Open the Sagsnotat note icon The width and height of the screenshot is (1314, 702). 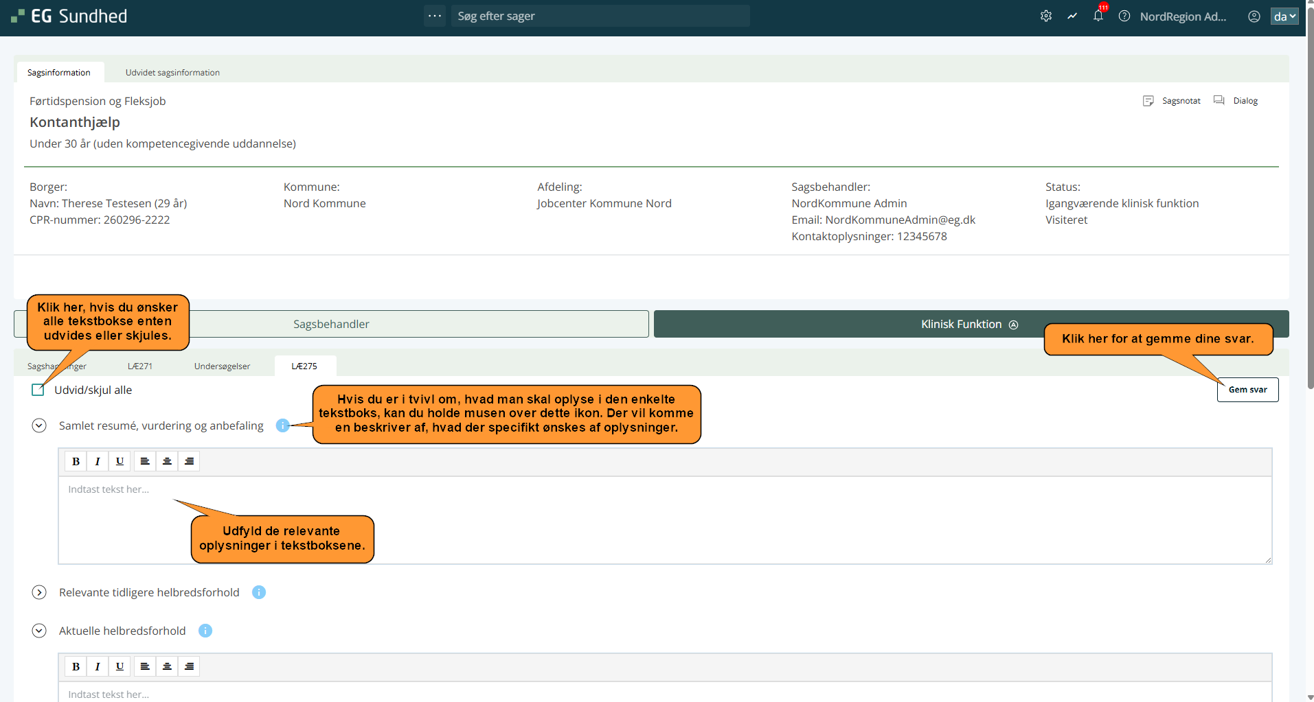click(x=1148, y=101)
